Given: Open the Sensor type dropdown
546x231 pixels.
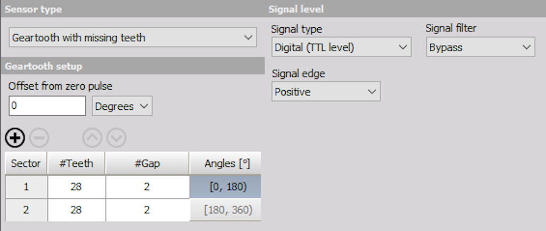Looking at the screenshot, I should (x=133, y=38).
